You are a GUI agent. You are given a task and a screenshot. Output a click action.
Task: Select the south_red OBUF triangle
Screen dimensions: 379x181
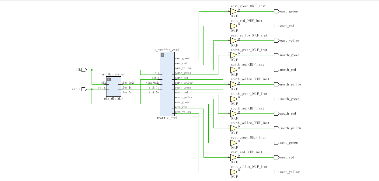point(234,114)
